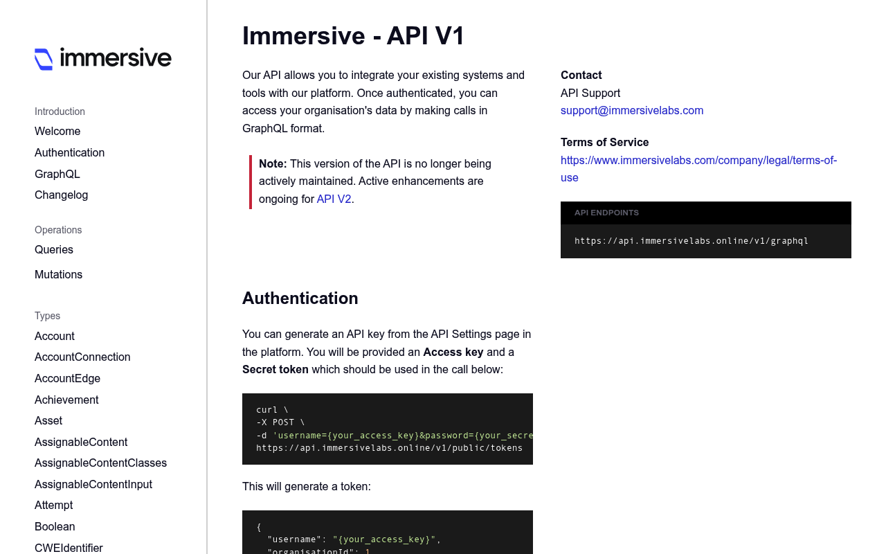Screen dimensions: 886x554
Task: Select the AccountConnection type
Action: (82, 357)
